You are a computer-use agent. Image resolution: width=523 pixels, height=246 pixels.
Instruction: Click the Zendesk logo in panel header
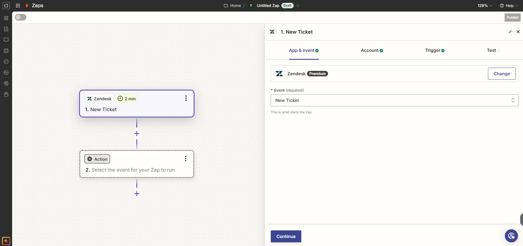click(x=272, y=32)
